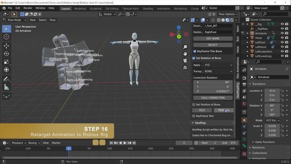Screen dimensions: 291x164
Task: Hide the LeftFoot object in viewport
Action: pyautogui.click(x=282, y=42)
